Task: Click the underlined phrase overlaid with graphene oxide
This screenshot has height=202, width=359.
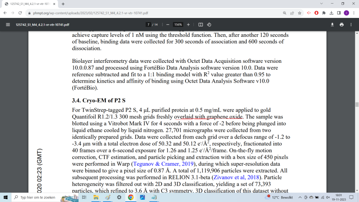Action: tap(208, 117)
